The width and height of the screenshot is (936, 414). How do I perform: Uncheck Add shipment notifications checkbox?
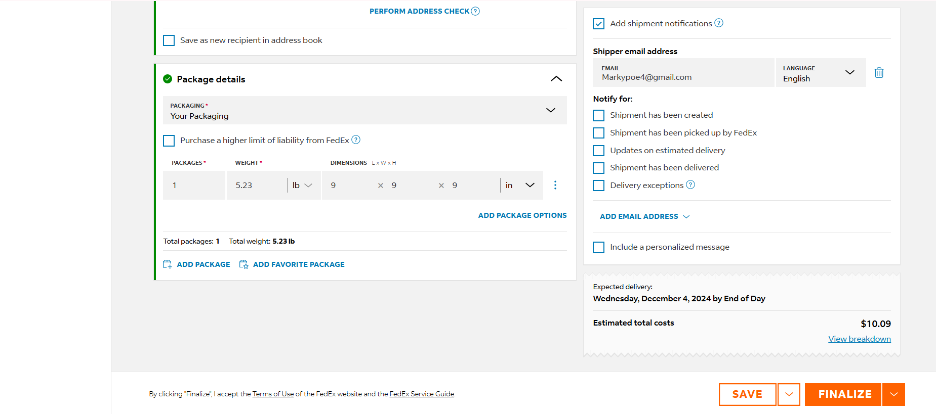coord(599,24)
